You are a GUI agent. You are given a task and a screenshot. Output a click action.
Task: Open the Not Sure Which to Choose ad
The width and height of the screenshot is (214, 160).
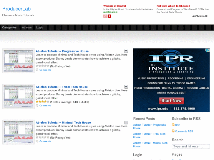[173, 6]
